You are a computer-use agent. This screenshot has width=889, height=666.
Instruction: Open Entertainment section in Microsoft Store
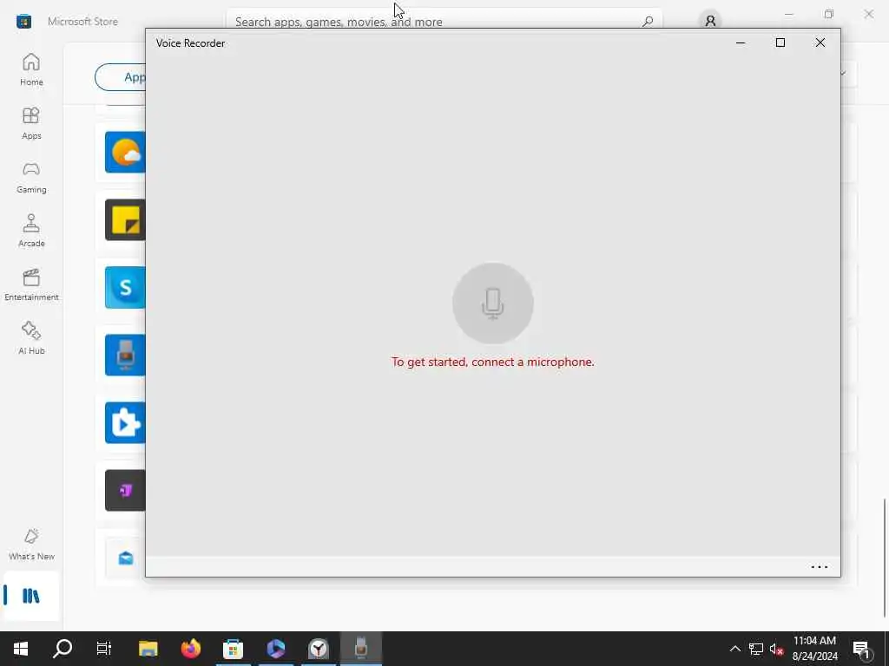(x=31, y=284)
